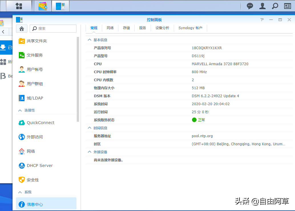Screen dimensions: 295x211
Task: Select Control Panel taskbar icon
Action: (60, 6)
